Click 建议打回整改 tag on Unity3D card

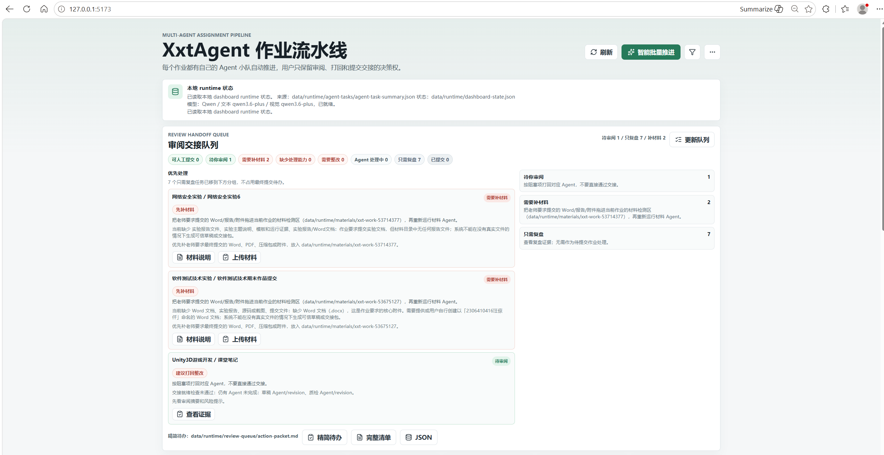190,373
